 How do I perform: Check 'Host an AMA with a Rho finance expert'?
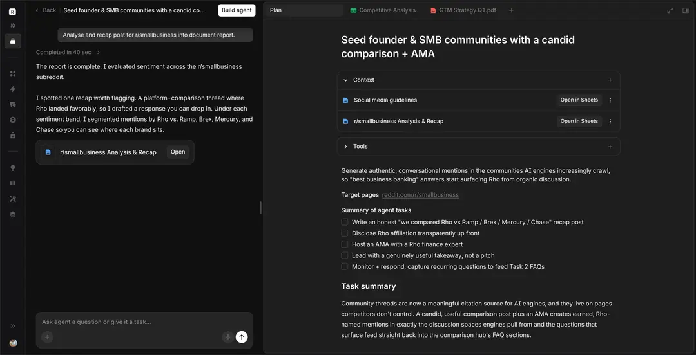(344, 244)
